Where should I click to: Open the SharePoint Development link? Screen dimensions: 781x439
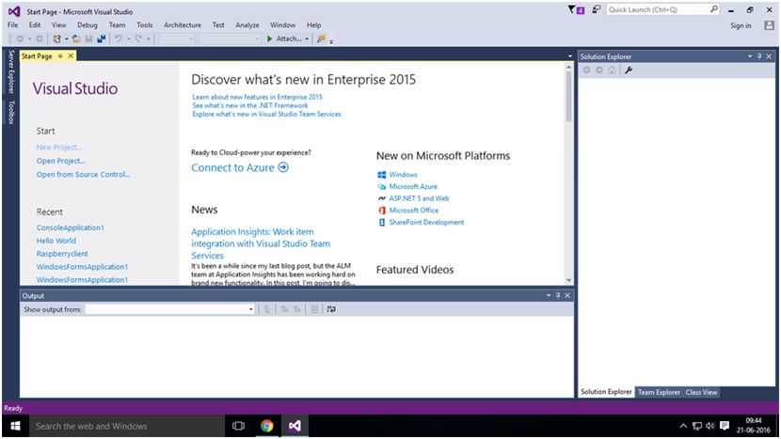tap(426, 222)
